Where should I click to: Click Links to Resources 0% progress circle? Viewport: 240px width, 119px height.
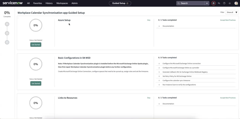tap(36, 103)
